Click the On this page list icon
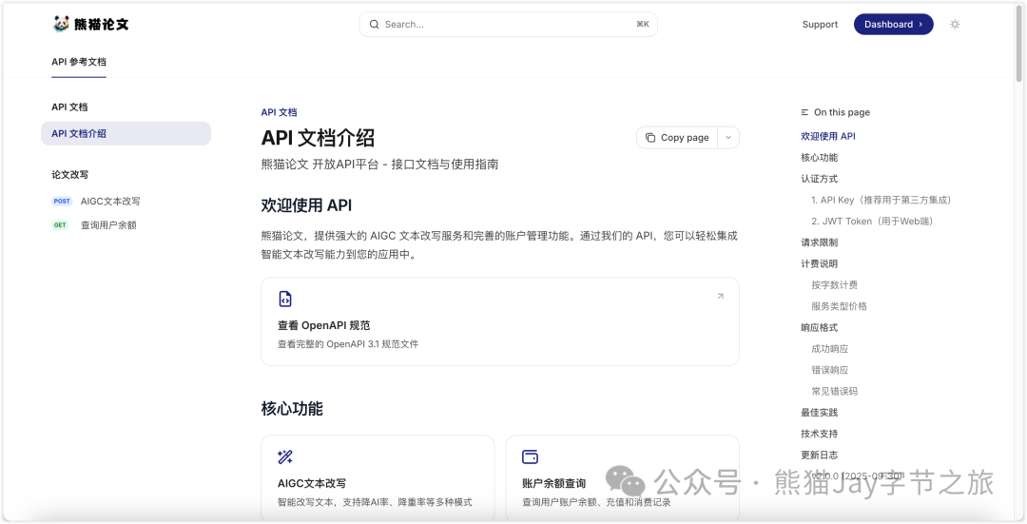 coord(805,112)
